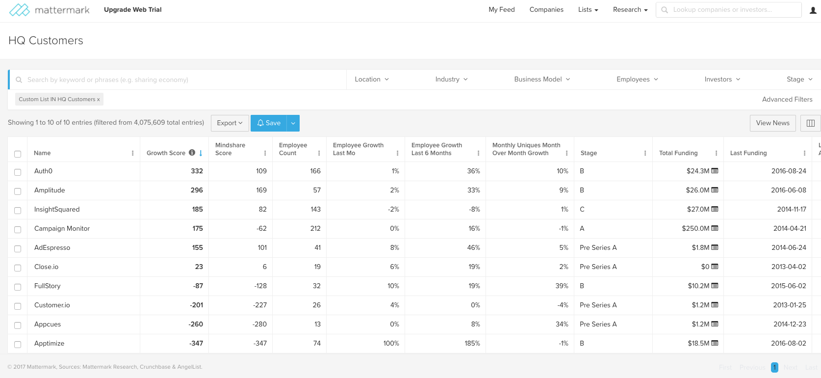
Task: Go to page 1 in pagination
Action: [774, 367]
